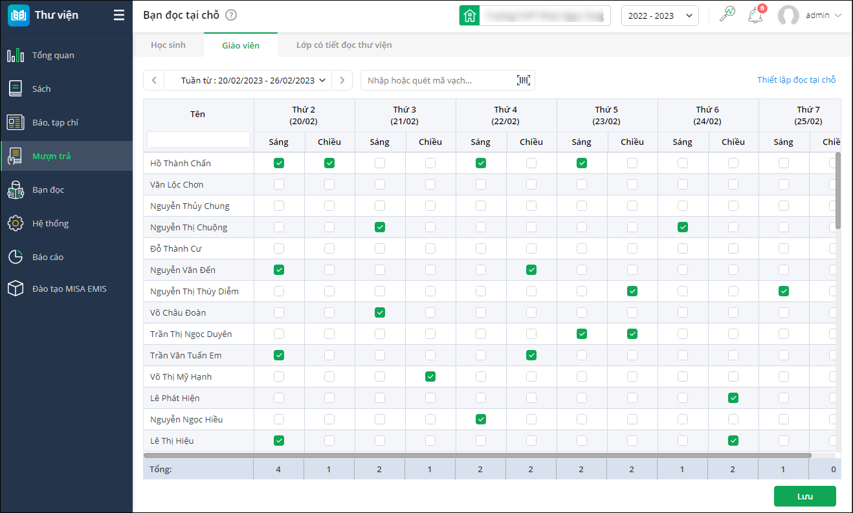This screenshot has height=513, width=853.
Task: Open the help question mark icon
Action: click(x=231, y=15)
